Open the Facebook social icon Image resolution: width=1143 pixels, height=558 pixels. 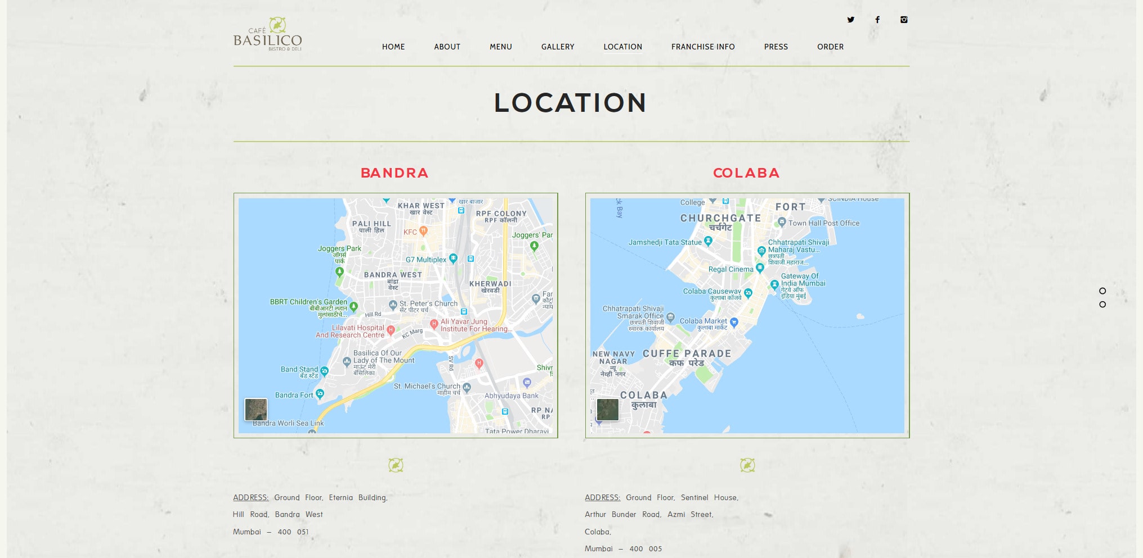877,20
